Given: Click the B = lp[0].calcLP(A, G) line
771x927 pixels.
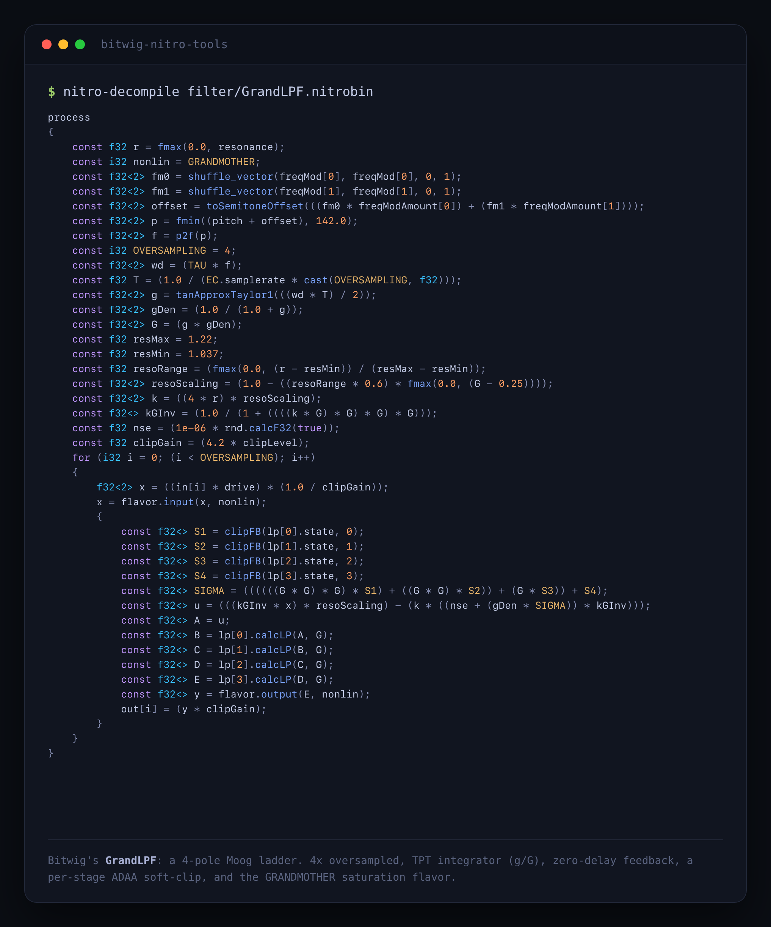Looking at the screenshot, I should tap(227, 635).
